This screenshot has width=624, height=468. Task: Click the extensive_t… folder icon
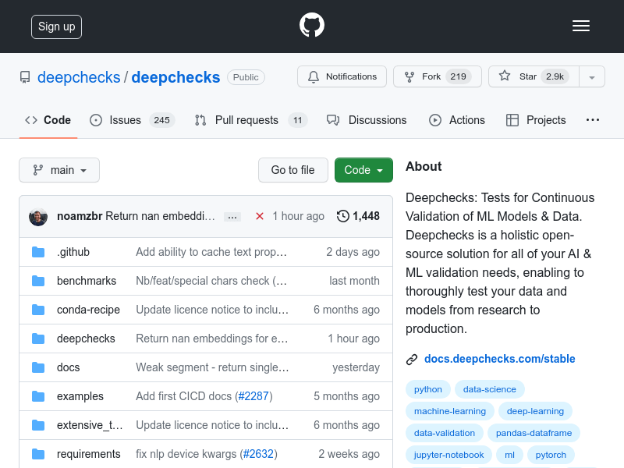(38, 425)
